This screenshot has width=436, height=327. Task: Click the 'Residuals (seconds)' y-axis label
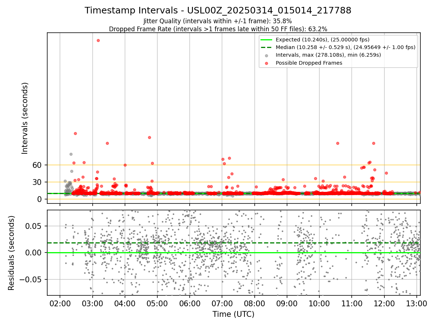tap(12, 253)
